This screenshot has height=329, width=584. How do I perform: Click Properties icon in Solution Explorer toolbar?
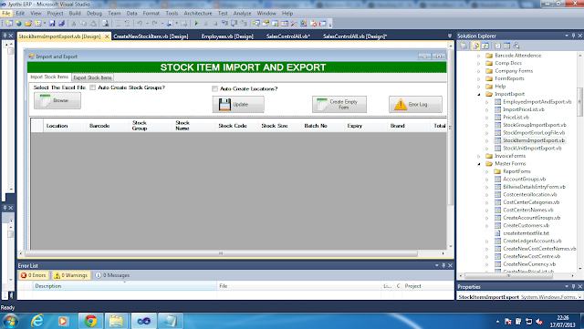pyautogui.click(x=464, y=46)
